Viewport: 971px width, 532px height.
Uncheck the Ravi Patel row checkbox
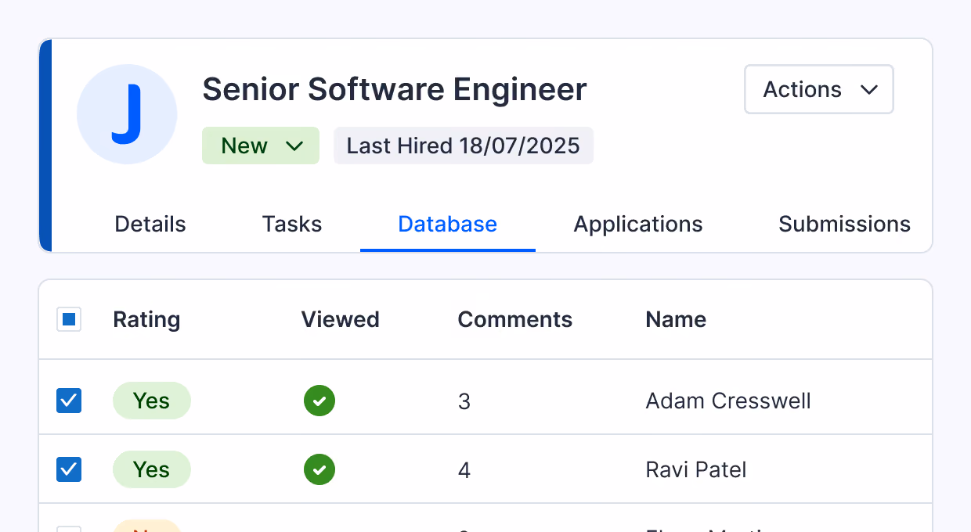point(69,469)
